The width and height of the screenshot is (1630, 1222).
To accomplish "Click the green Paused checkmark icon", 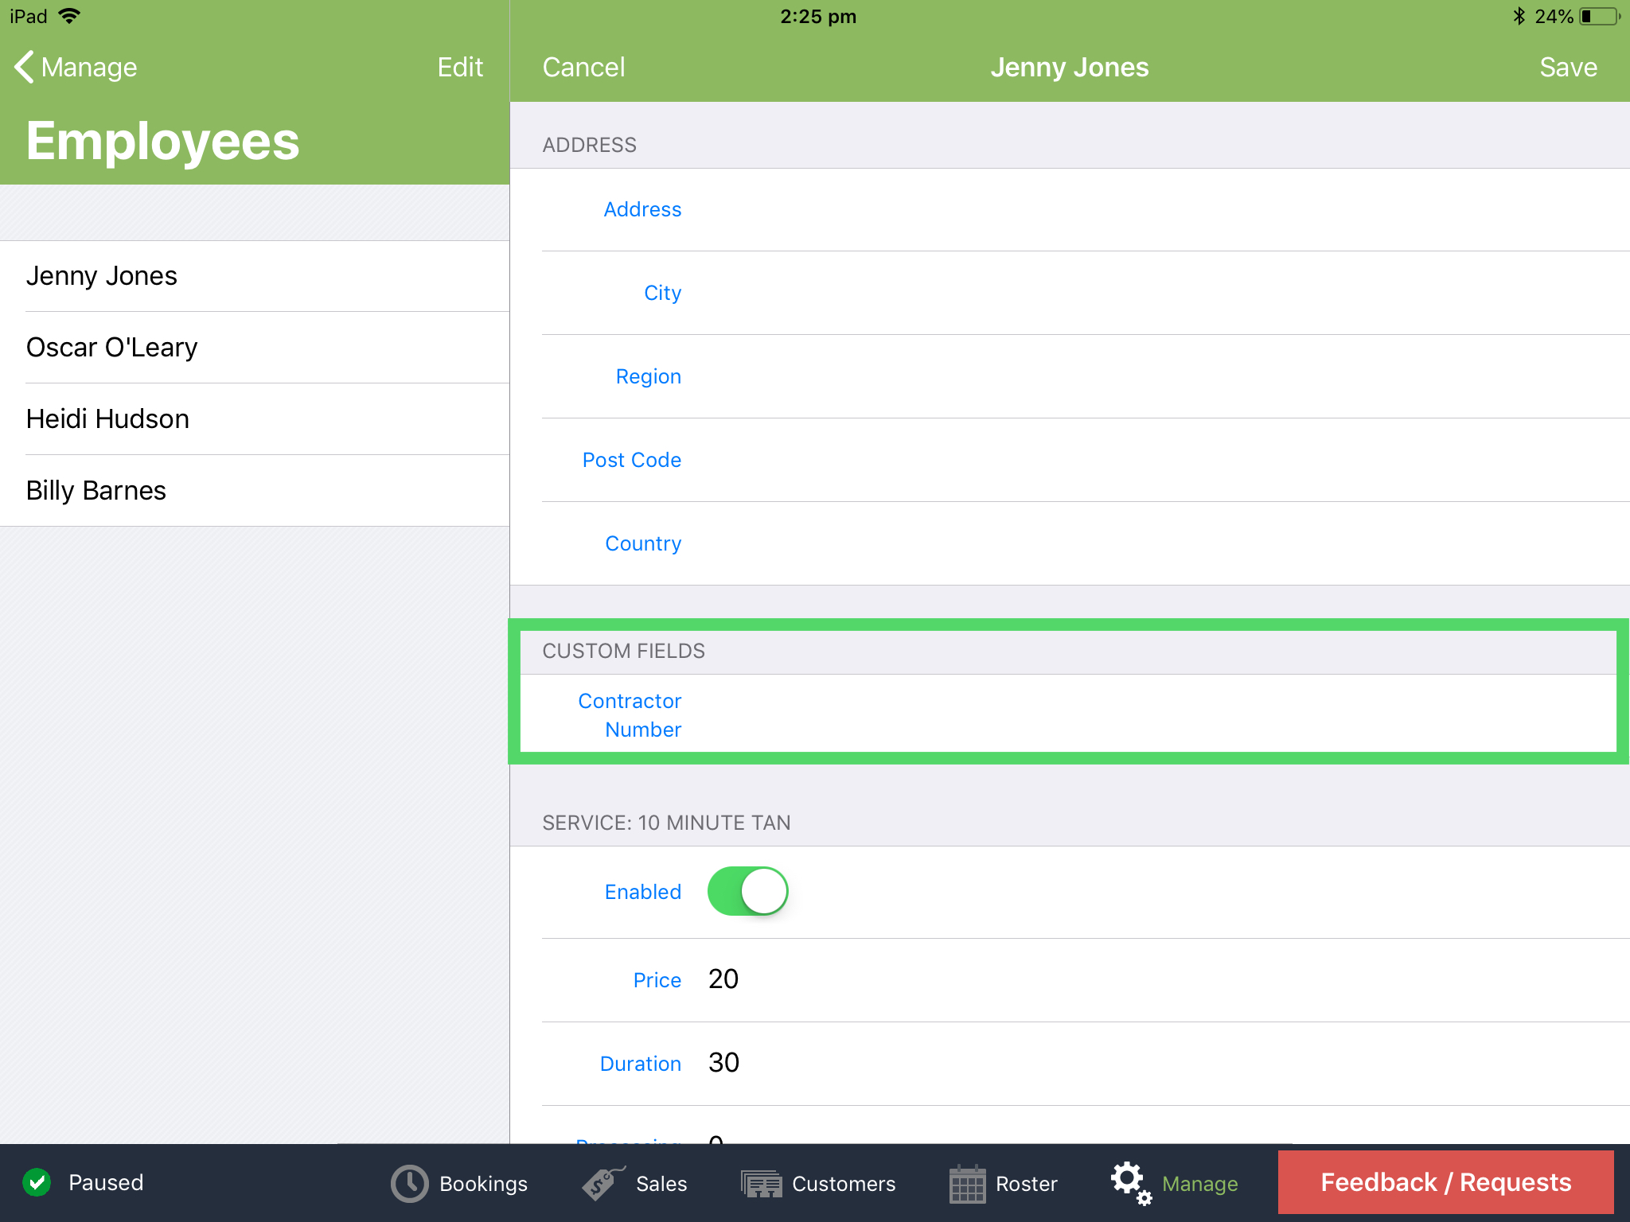I will click(x=37, y=1181).
